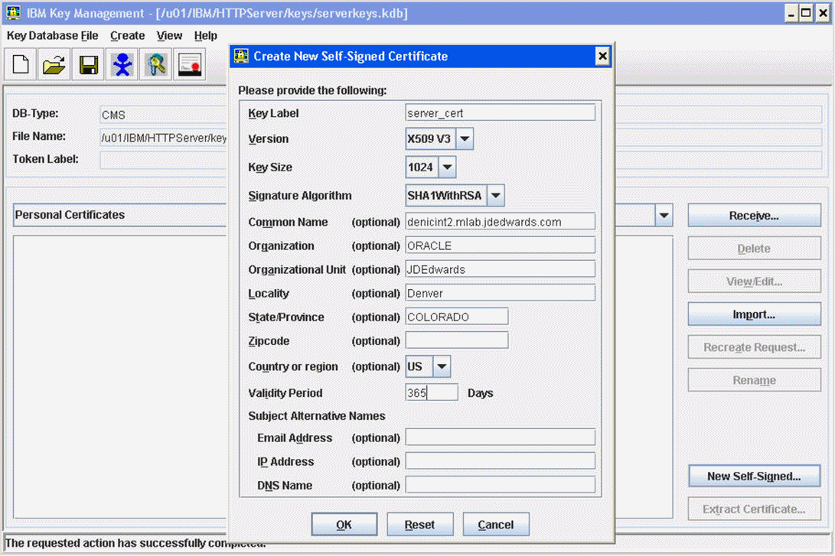Click the Recreate Request... button
This screenshot has width=835, height=556.
point(754,347)
